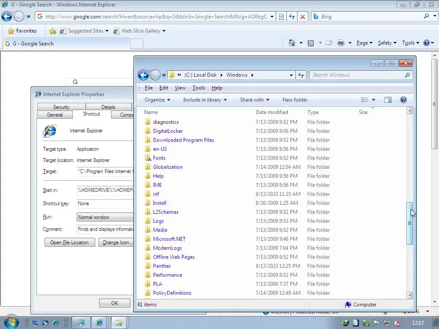Click New folder in Explorer toolbar
Screen dimensions: 439x329
coord(295,100)
